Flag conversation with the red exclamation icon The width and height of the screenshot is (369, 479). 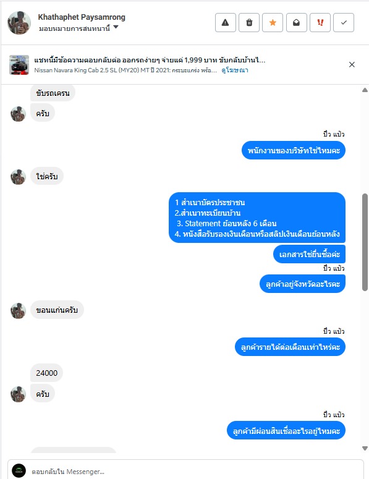(x=320, y=23)
